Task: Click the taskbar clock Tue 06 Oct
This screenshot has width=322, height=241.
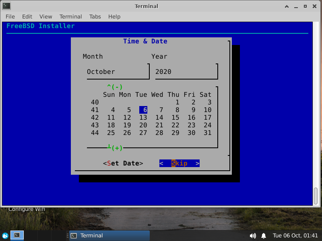Action: (295, 235)
